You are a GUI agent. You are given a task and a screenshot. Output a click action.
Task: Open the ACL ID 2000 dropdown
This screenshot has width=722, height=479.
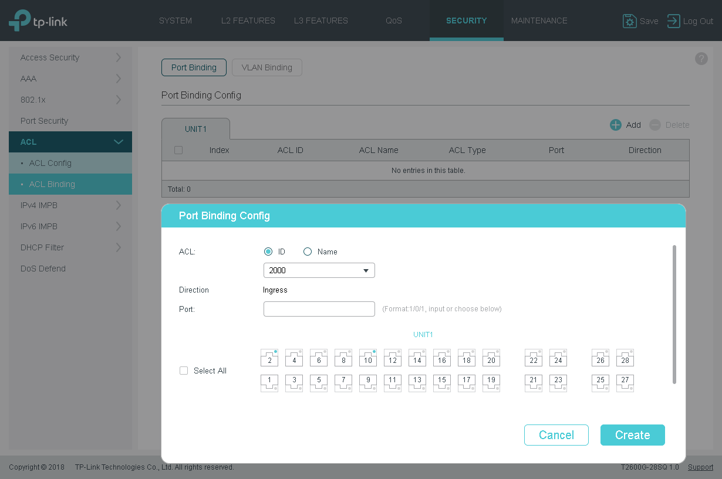click(x=319, y=270)
